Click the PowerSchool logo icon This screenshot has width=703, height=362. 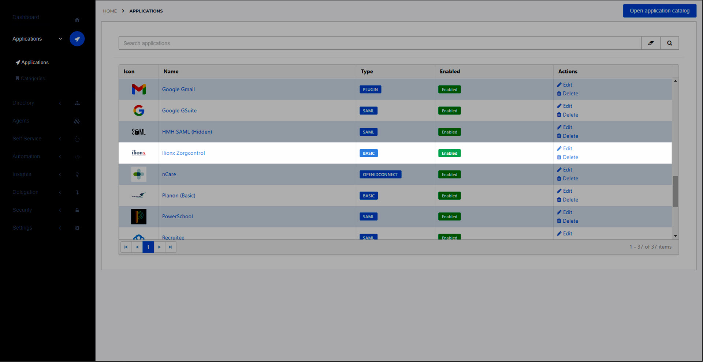click(x=139, y=216)
